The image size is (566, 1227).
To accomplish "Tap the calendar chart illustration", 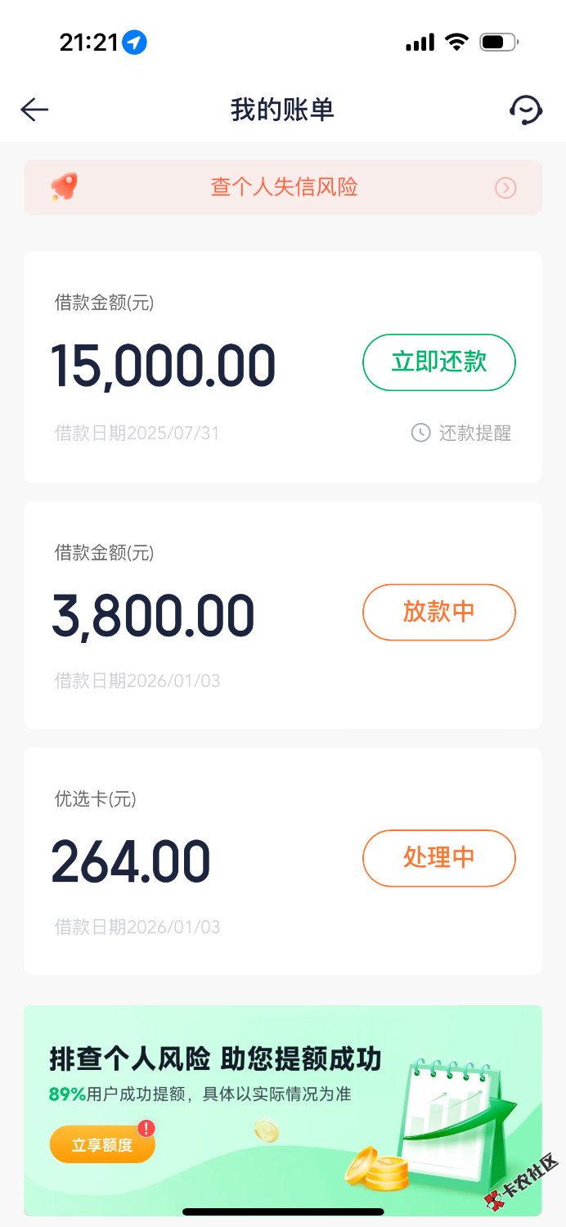I will tap(451, 1113).
